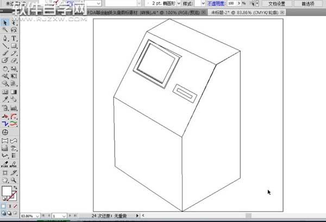Open the 样式 style dropdown
This screenshot has height=222, width=326.
203,3
